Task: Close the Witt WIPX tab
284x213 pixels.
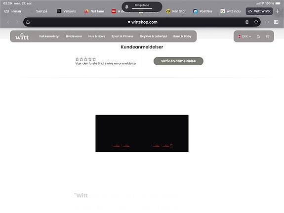Action: tap(269, 11)
